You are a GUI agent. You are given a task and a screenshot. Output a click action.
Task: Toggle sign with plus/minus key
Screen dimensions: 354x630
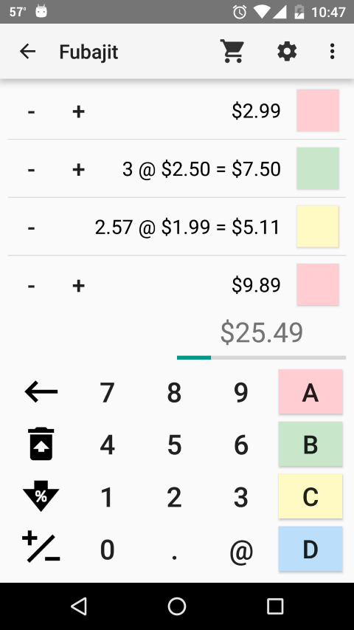pos(41,547)
